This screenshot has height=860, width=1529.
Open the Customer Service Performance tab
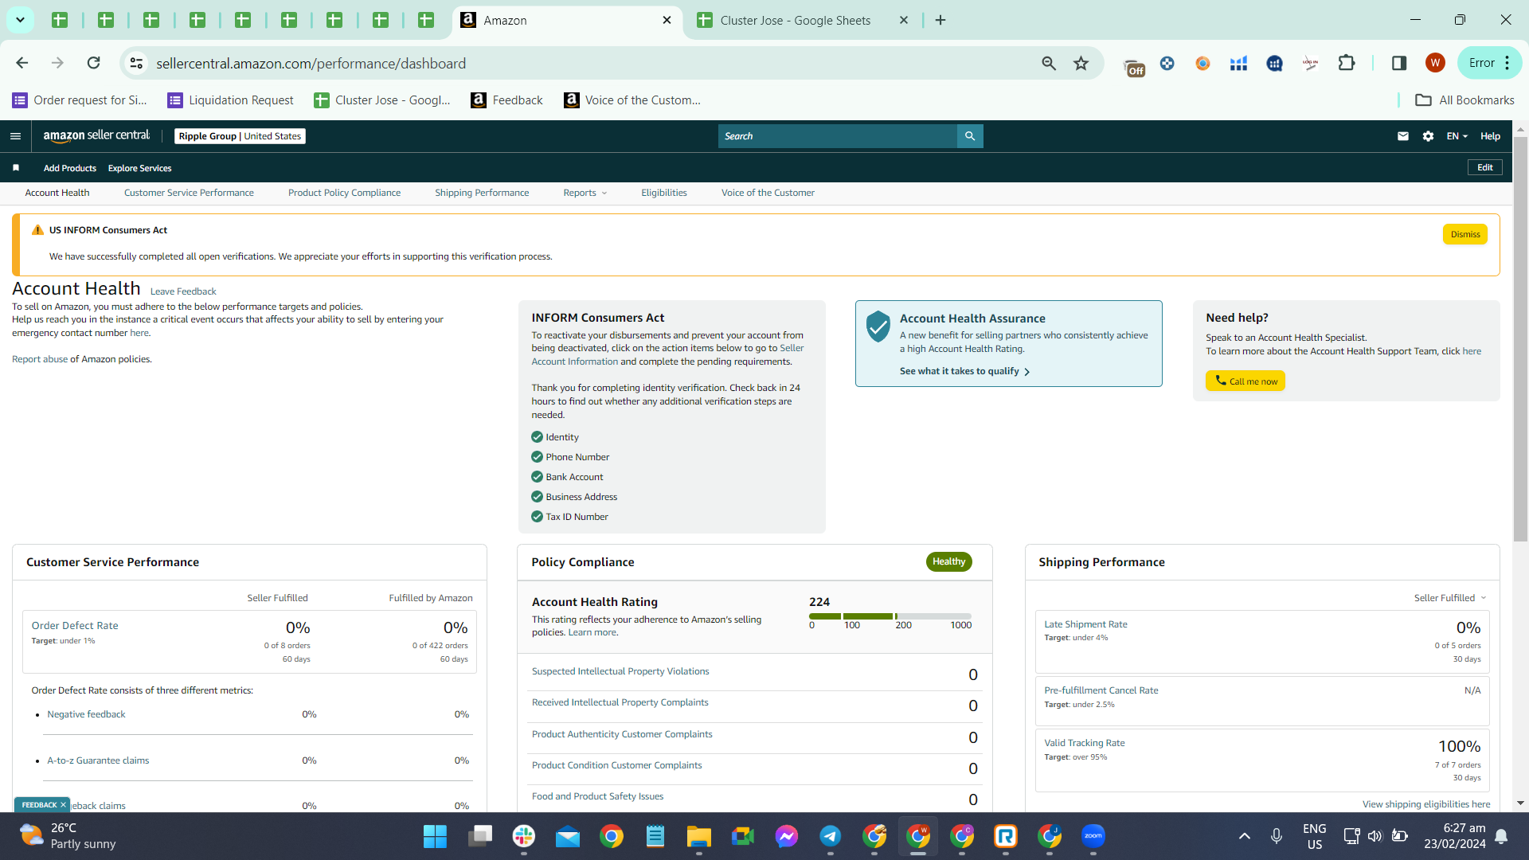(x=189, y=193)
